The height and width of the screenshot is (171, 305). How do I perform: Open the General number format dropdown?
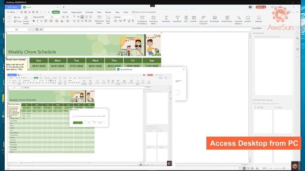click(x=124, y=17)
